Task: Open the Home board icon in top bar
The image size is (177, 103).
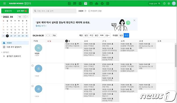Action: 69,3
